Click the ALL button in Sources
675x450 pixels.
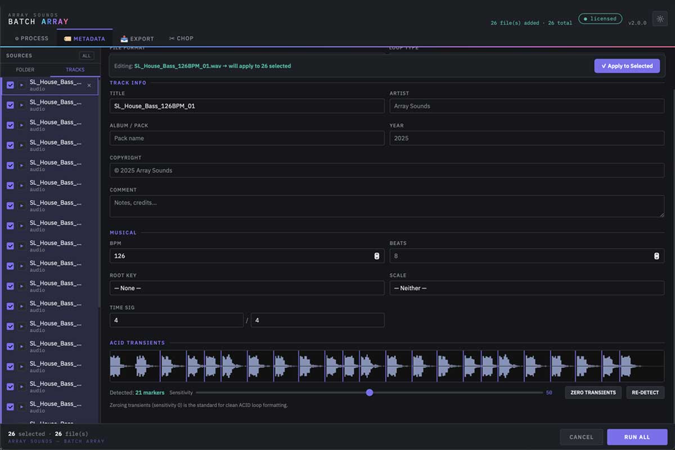click(87, 56)
